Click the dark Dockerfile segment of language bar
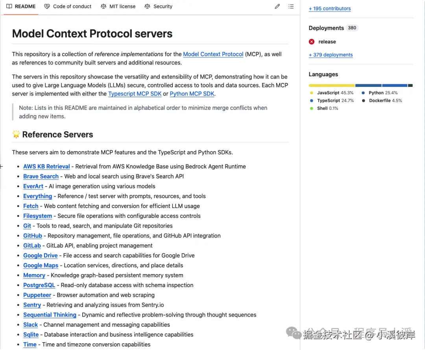 point(410,85)
